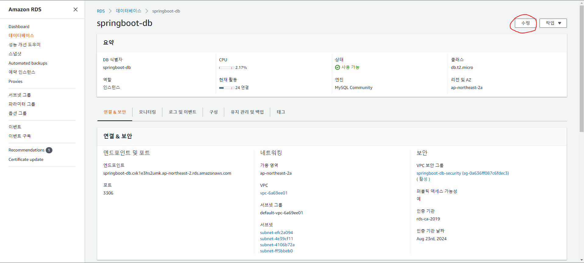The height and width of the screenshot is (263, 584).
Task: Open the subnet-ff5bbeb0 link
Action: 276,251
